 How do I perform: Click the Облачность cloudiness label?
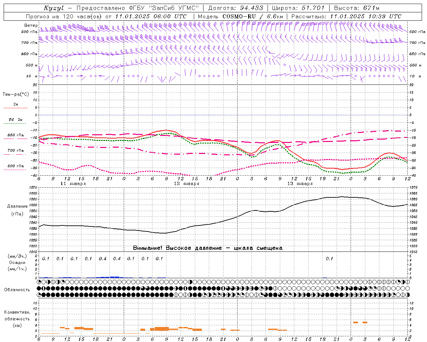click(x=17, y=290)
